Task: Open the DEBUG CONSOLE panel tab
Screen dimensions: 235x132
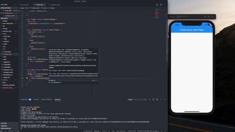Action: pos(47,99)
